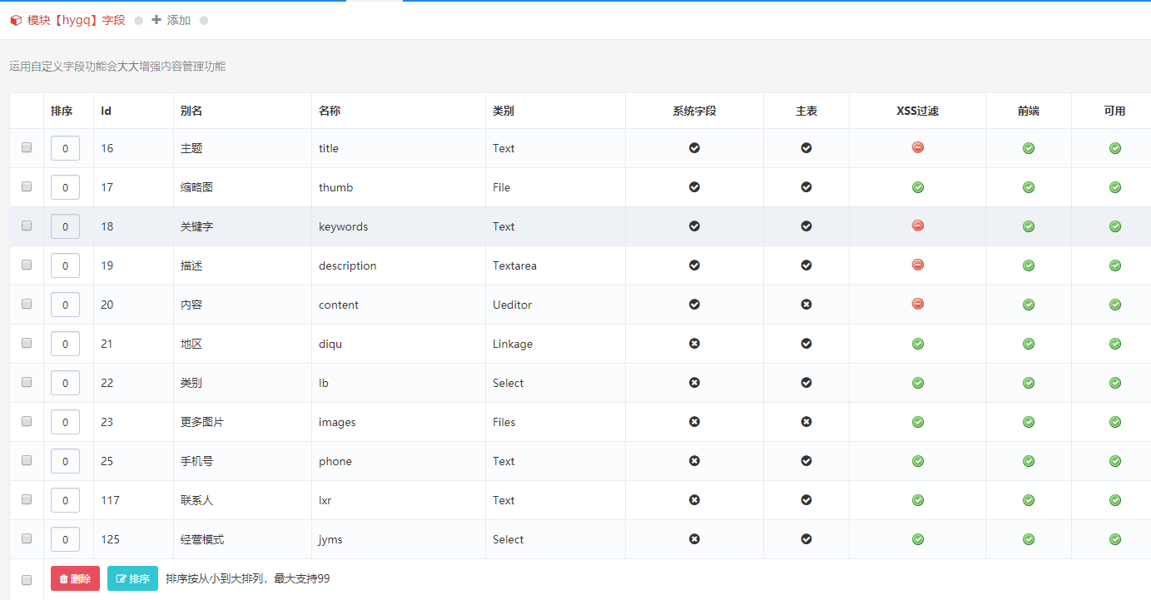
Task: Click sort order input for thumb row
Action: (65, 187)
